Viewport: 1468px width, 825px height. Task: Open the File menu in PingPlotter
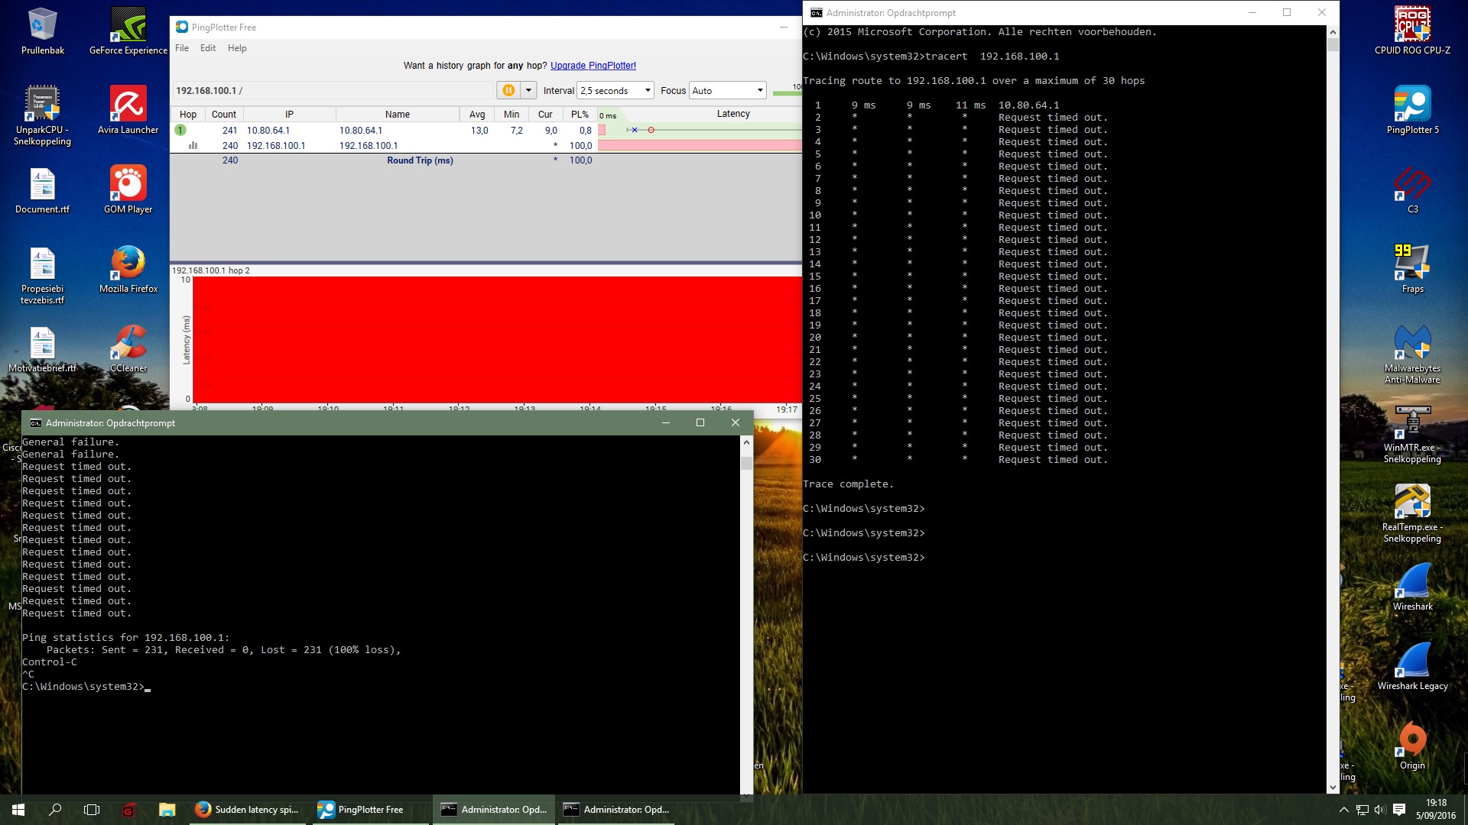click(182, 48)
